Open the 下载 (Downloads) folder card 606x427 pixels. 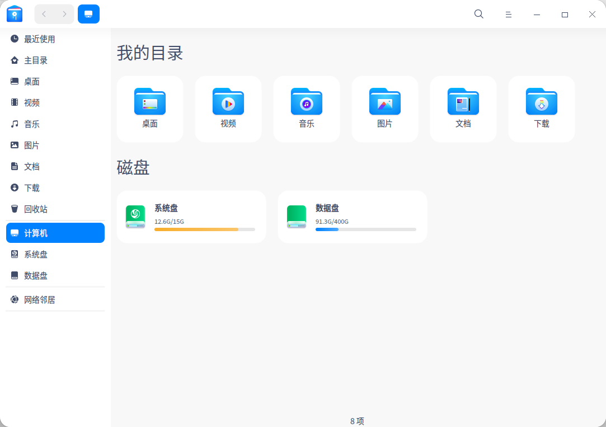click(541, 108)
